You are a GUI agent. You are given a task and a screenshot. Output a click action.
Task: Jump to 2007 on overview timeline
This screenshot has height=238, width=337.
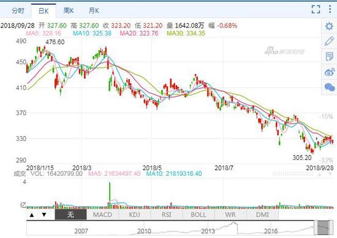tap(81, 231)
